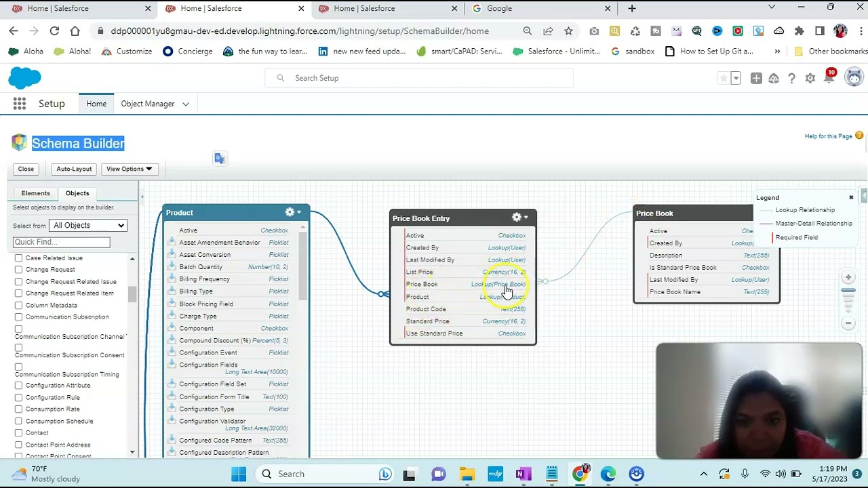The height and width of the screenshot is (488, 868).
Task: Open Global Actions plus icon
Action: [755, 78]
